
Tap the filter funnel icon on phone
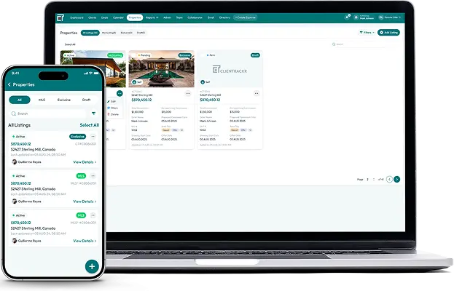tap(93, 113)
